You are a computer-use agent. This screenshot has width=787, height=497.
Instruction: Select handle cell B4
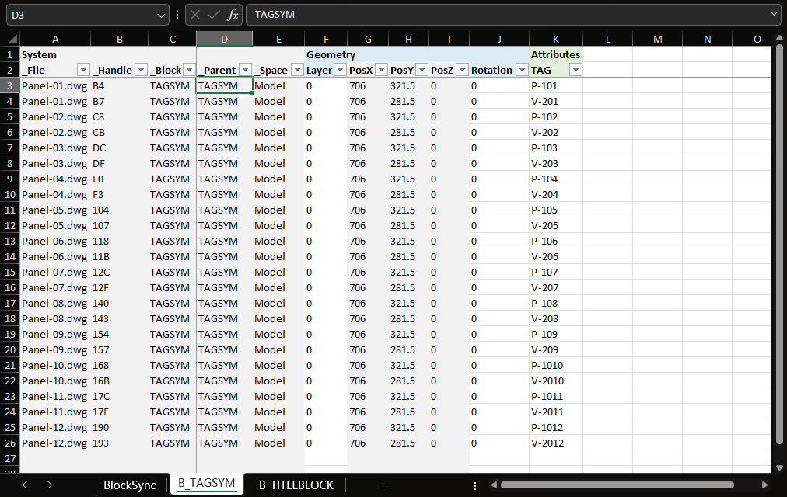click(x=120, y=85)
